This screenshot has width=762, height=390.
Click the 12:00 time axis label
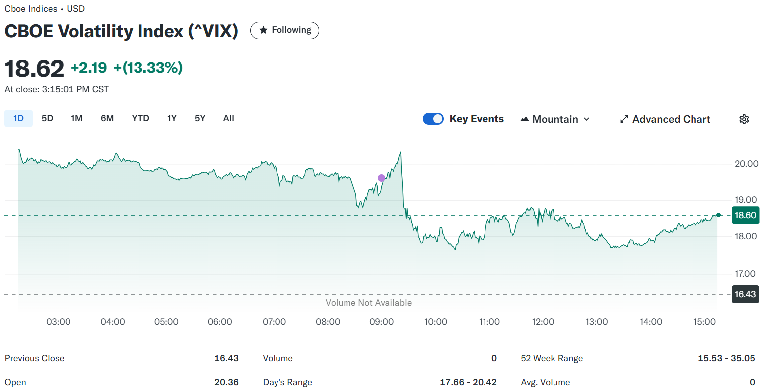[543, 322]
